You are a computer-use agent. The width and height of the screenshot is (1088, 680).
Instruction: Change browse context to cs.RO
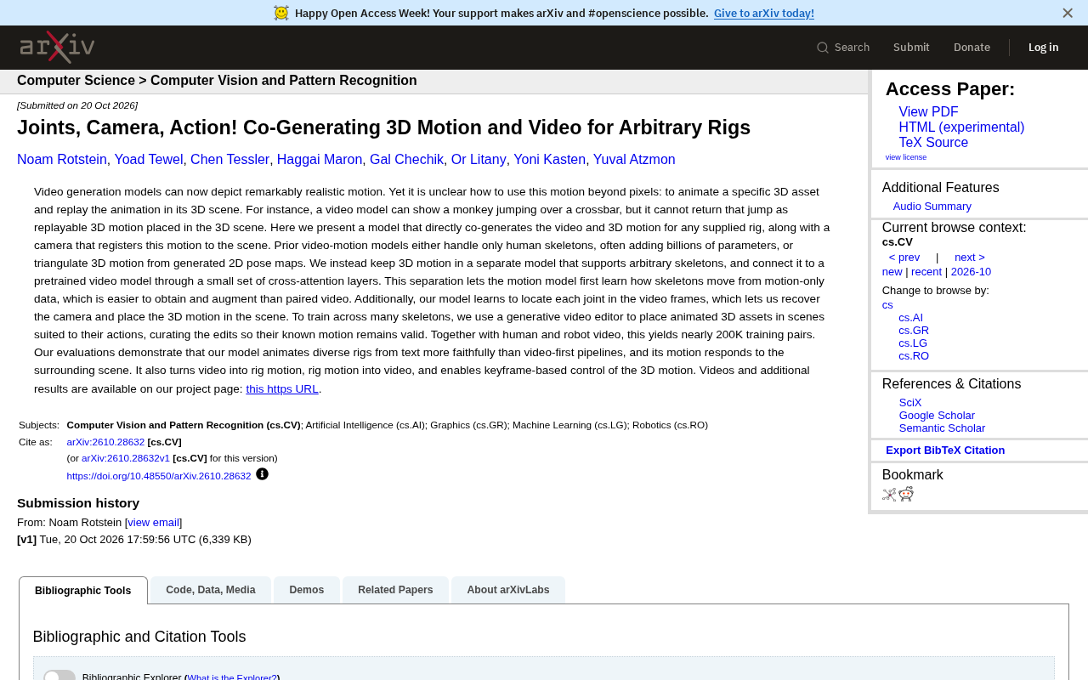pyautogui.click(x=914, y=356)
